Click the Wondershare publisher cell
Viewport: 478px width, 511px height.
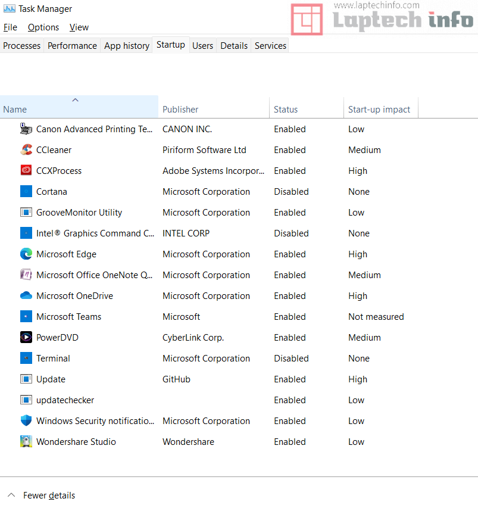tap(188, 442)
